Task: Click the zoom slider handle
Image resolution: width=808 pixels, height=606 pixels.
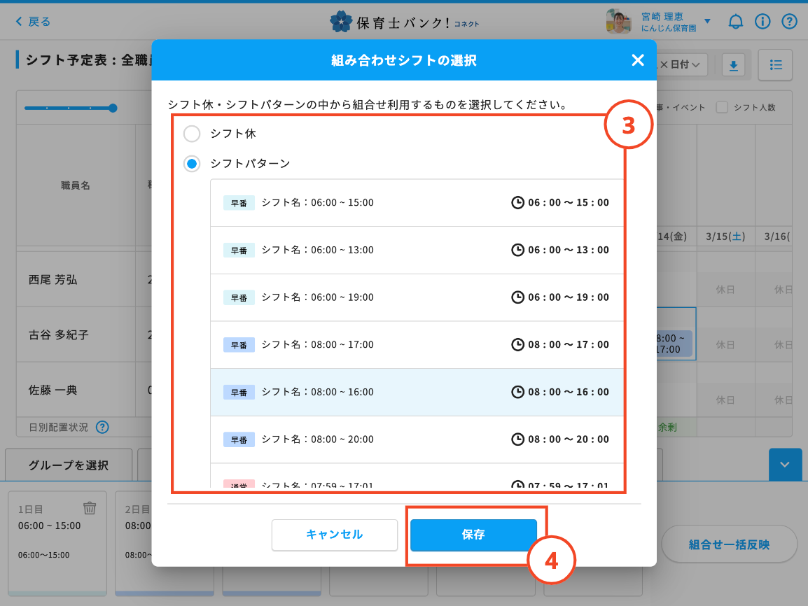Action: pyautogui.click(x=113, y=108)
